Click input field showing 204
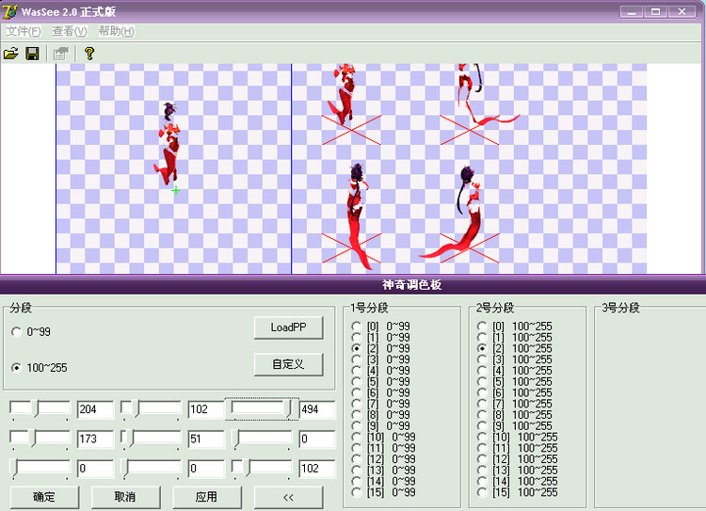 (95, 409)
